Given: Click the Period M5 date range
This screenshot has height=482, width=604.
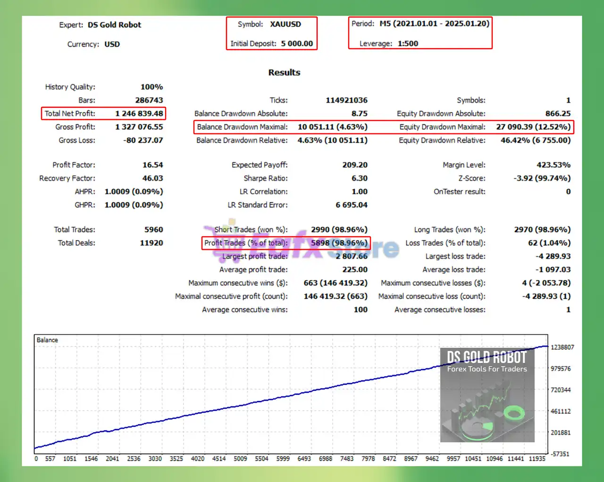Looking at the screenshot, I should [x=434, y=24].
